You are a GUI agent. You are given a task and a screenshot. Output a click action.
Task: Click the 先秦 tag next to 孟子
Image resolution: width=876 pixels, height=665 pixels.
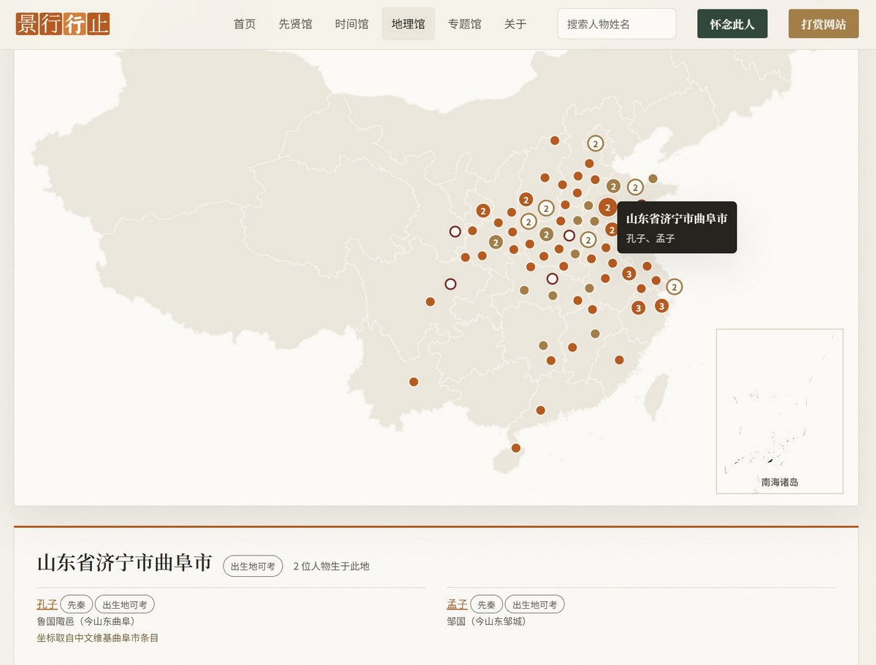coord(486,604)
